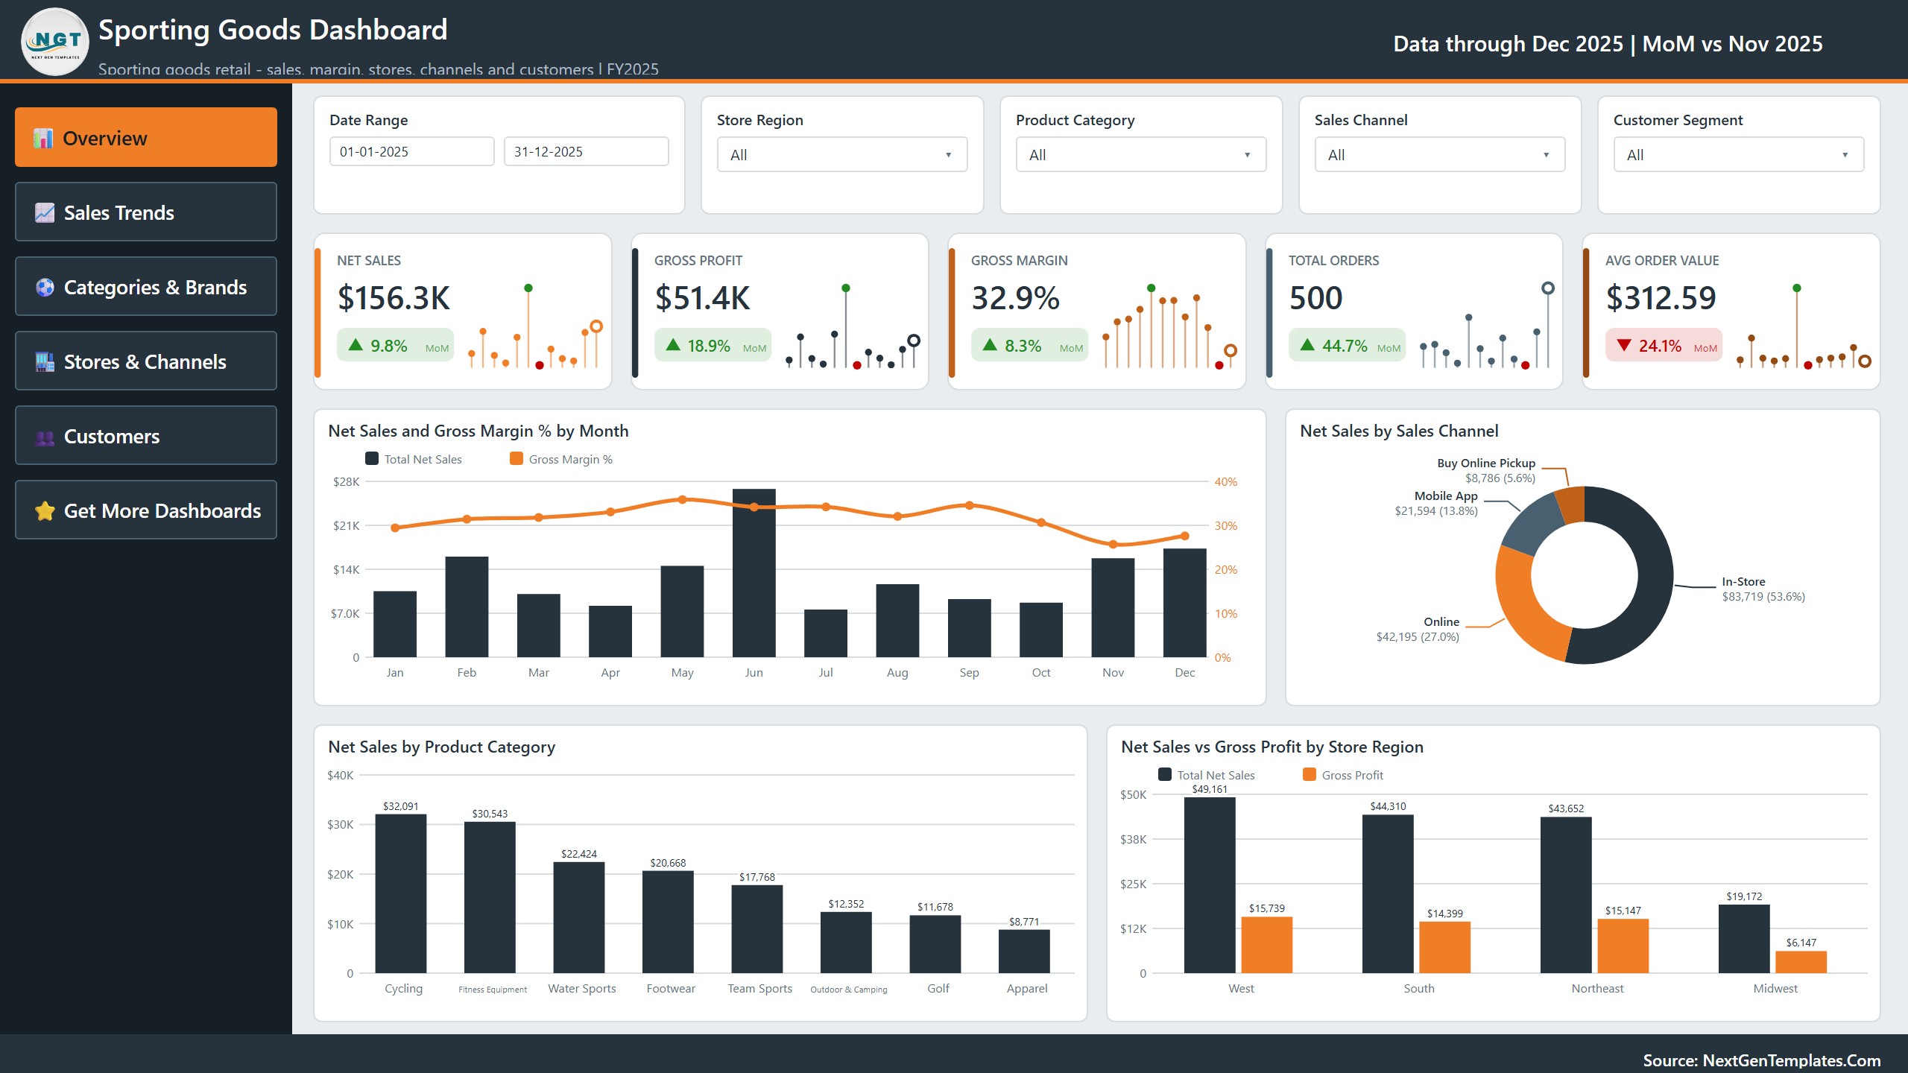The height and width of the screenshot is (1073, 1908).
Task: Click the NGT logo in the header
Action: coord(55,42)
